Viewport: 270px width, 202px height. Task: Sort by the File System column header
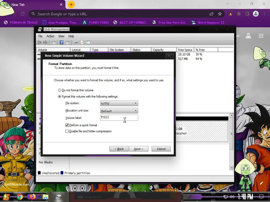[x=120, y=50]
